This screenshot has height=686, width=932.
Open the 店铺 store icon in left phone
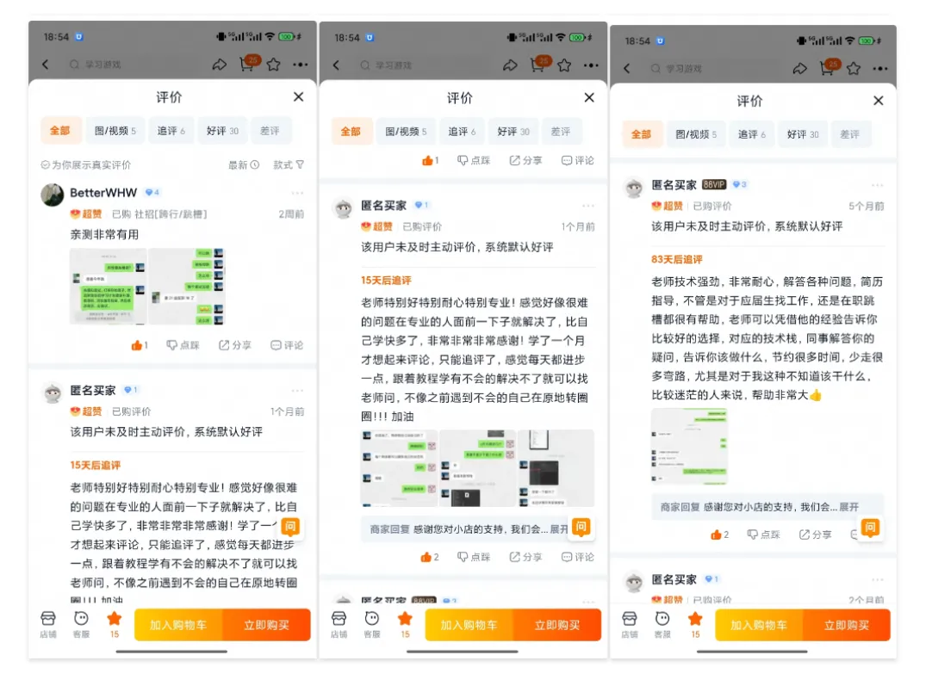(48, 624)
